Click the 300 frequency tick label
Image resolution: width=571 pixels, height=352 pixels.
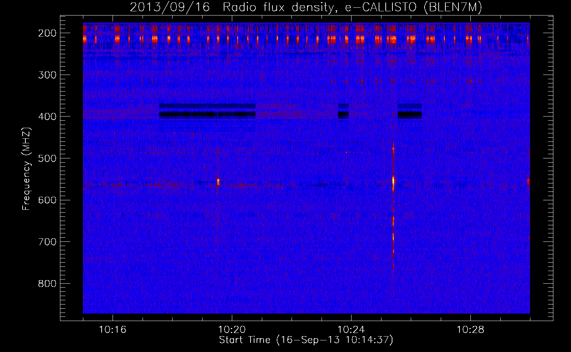point(47,75)
